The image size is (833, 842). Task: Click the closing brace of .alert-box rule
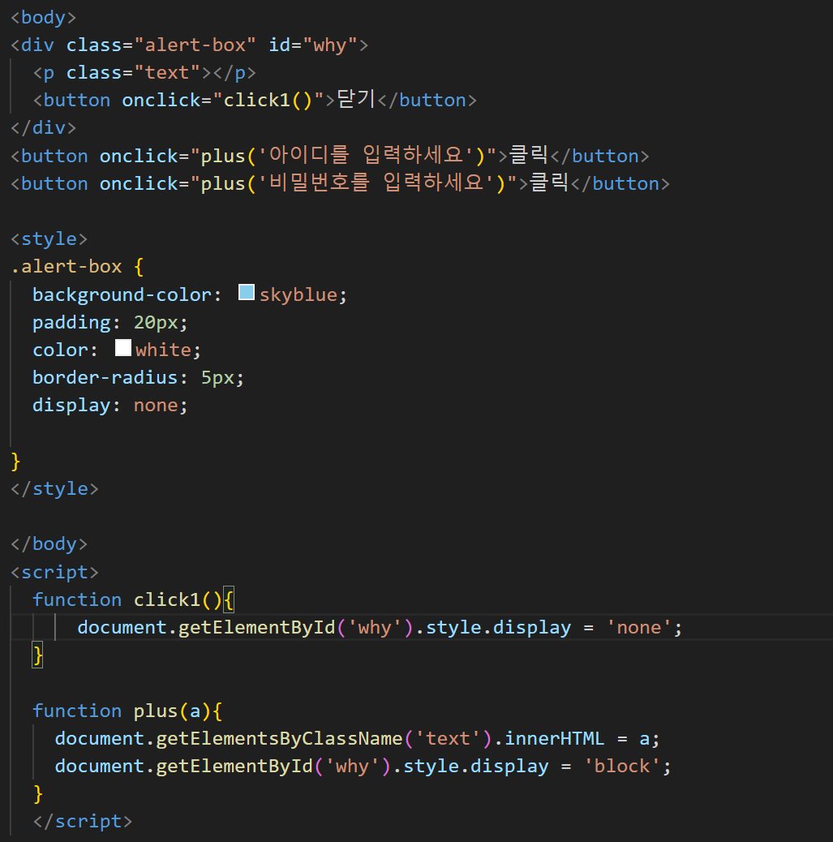[15, 462]
